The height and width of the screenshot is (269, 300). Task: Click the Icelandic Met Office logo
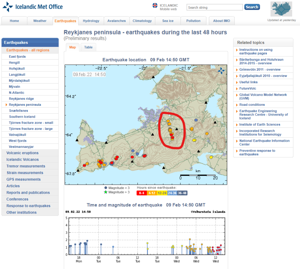33,7
